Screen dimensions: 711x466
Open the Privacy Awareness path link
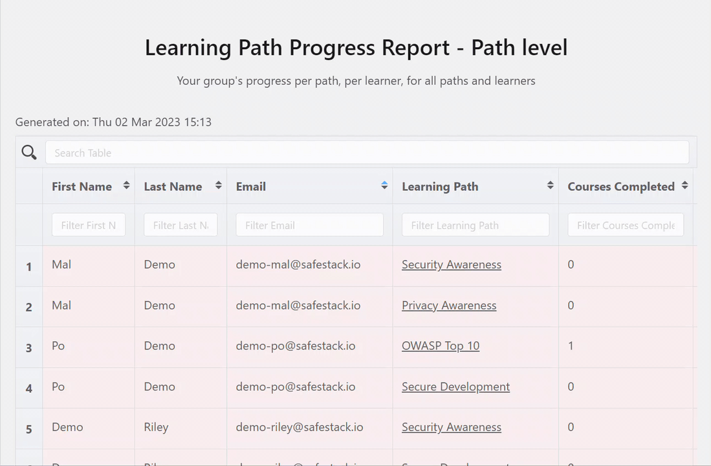(449, 305)
